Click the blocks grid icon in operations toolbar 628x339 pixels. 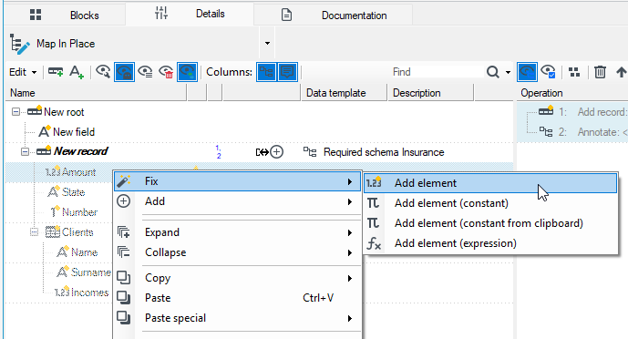click(x=574, y=72)
